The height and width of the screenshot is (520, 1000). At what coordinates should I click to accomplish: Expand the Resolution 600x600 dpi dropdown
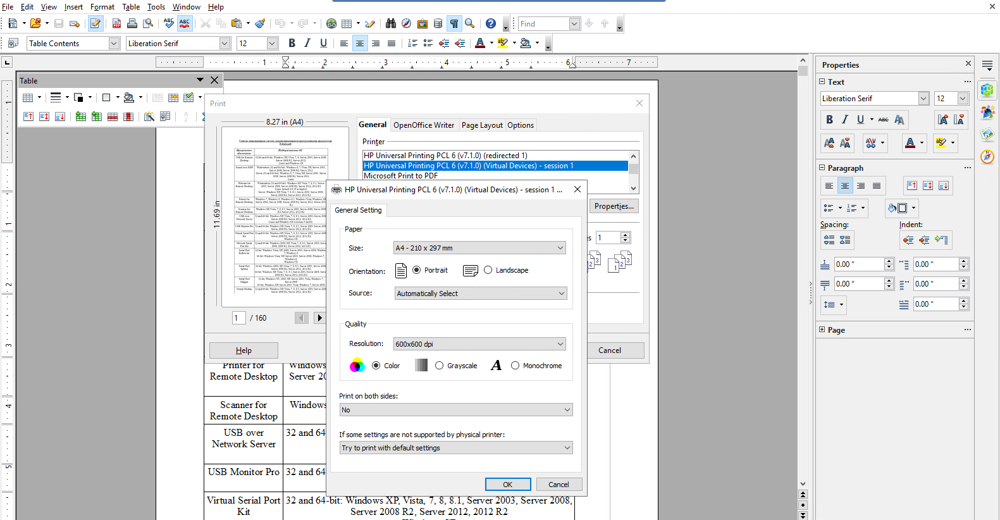479,344
